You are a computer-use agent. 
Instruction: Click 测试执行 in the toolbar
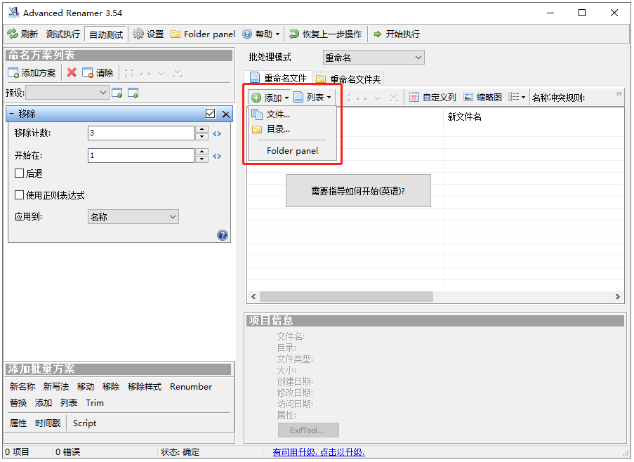tap(62, 34)
